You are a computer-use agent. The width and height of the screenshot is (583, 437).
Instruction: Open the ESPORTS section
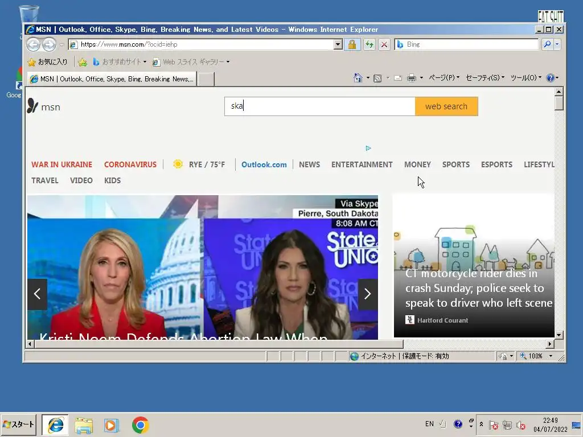coord(496,164)
